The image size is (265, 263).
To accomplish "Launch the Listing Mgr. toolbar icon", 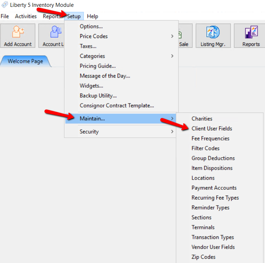I will click(213, 36).
